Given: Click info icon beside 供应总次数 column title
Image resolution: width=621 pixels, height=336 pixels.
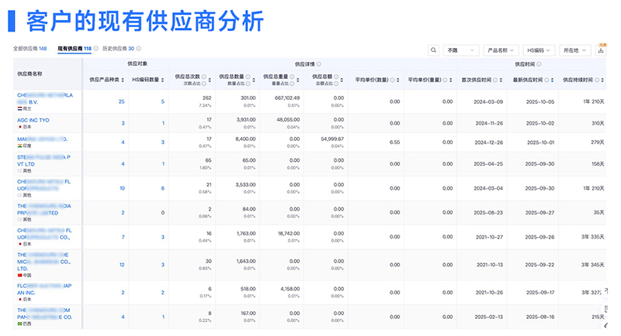Looking at the screenshot, I should 204,77.
